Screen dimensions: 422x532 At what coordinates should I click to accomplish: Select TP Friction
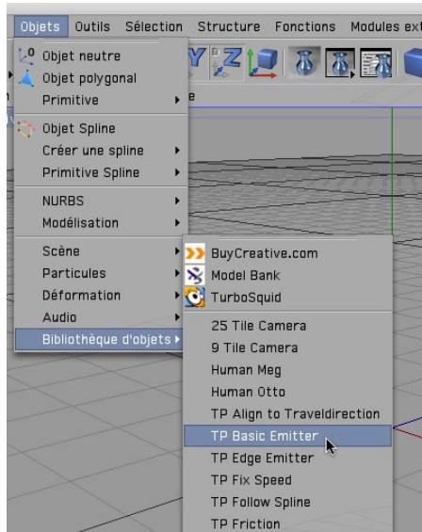coord(288,524)
